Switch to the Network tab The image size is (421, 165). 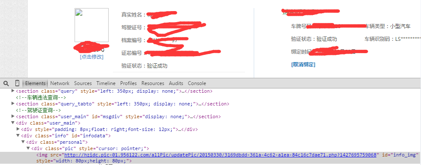tap(60, 83)
